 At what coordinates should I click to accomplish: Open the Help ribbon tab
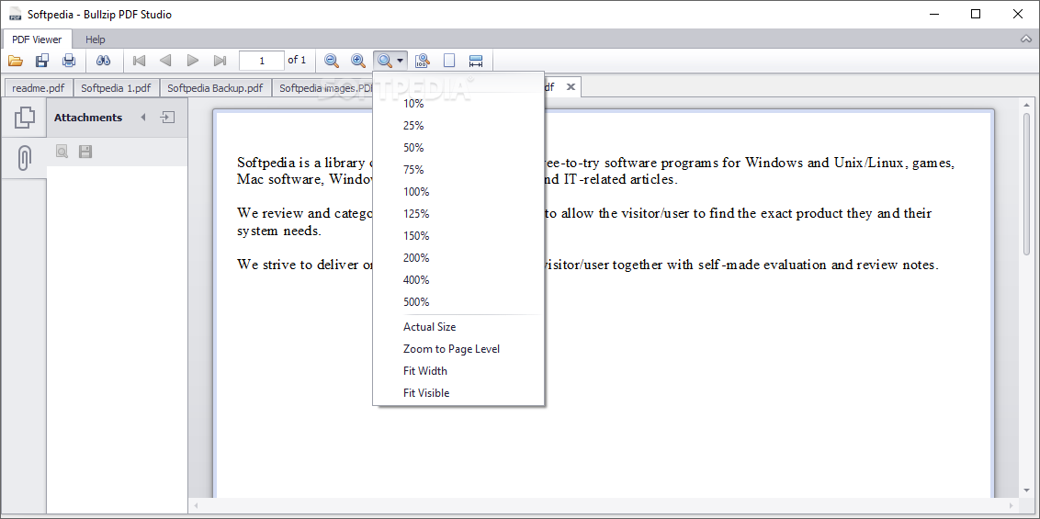coord(96,39)
